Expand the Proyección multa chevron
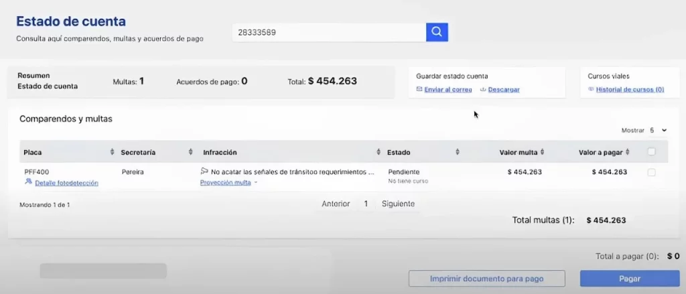 pos(256,182)
